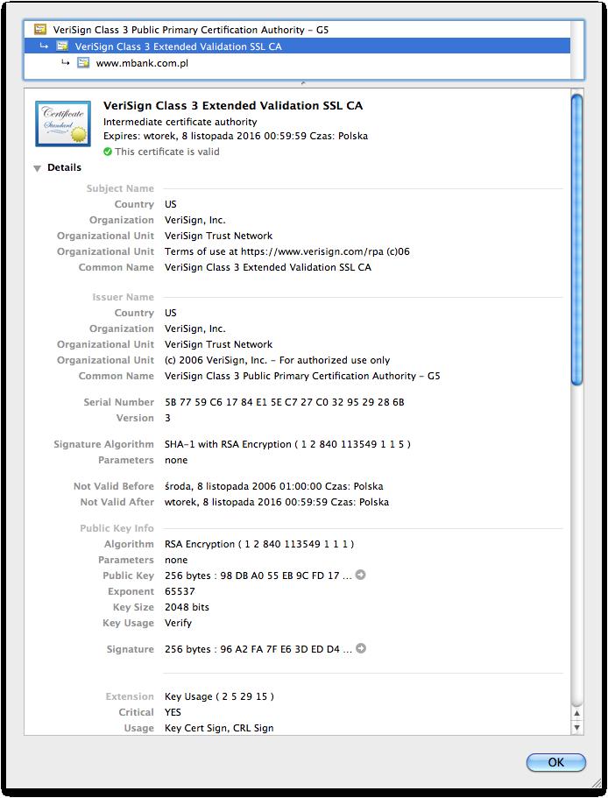Click Extension 'Key Usage ( 2 5 29 15 )' value
The image size is (608, 798).
tap(219, 696)
